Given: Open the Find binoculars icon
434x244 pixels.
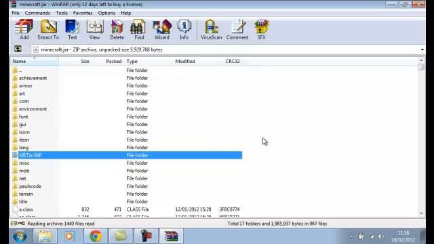Looking at the screenshot, I should 139,29.
